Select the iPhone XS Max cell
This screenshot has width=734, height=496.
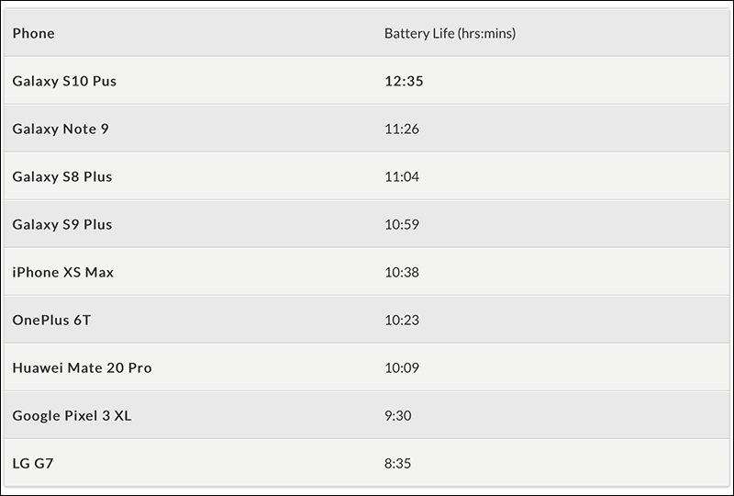(62, 273)
